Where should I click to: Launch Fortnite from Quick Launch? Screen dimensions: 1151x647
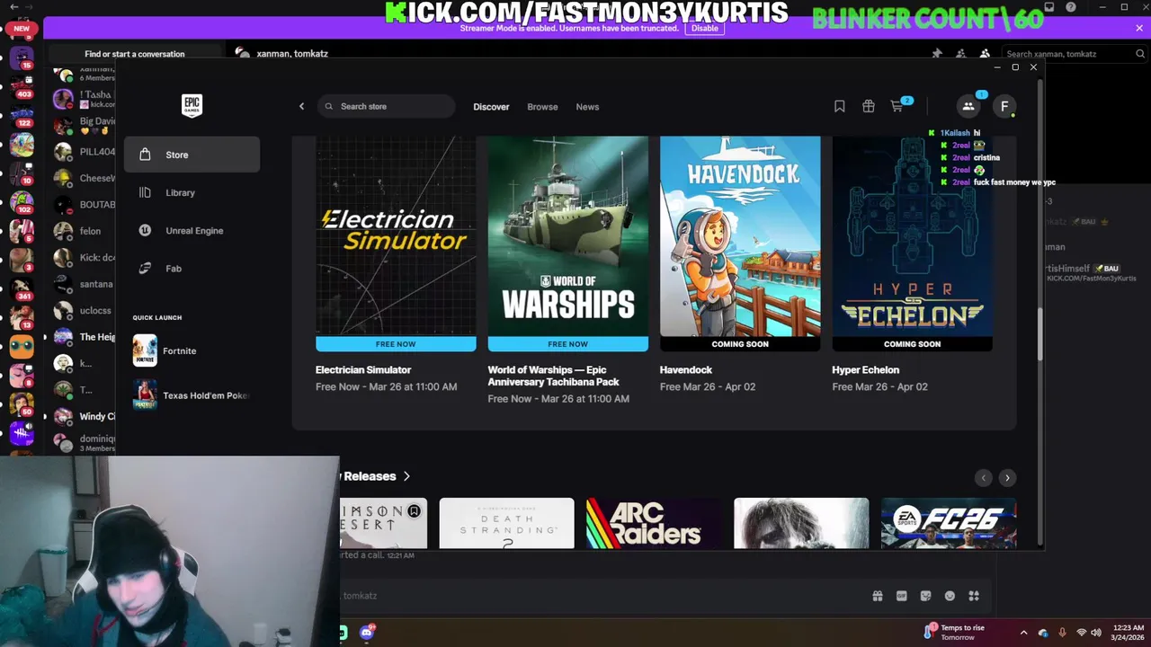(192, 350)
